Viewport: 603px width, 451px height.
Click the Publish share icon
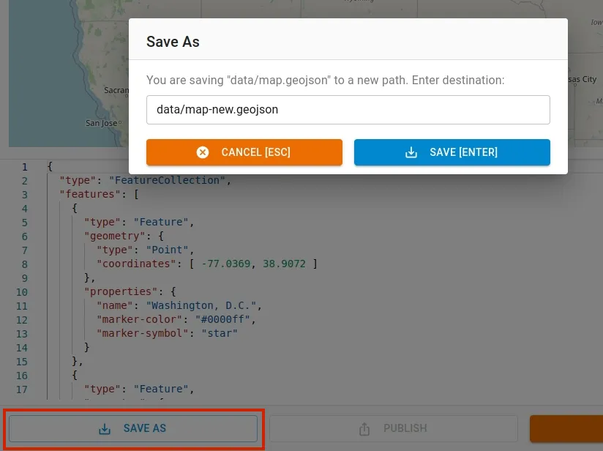point(364,429)
